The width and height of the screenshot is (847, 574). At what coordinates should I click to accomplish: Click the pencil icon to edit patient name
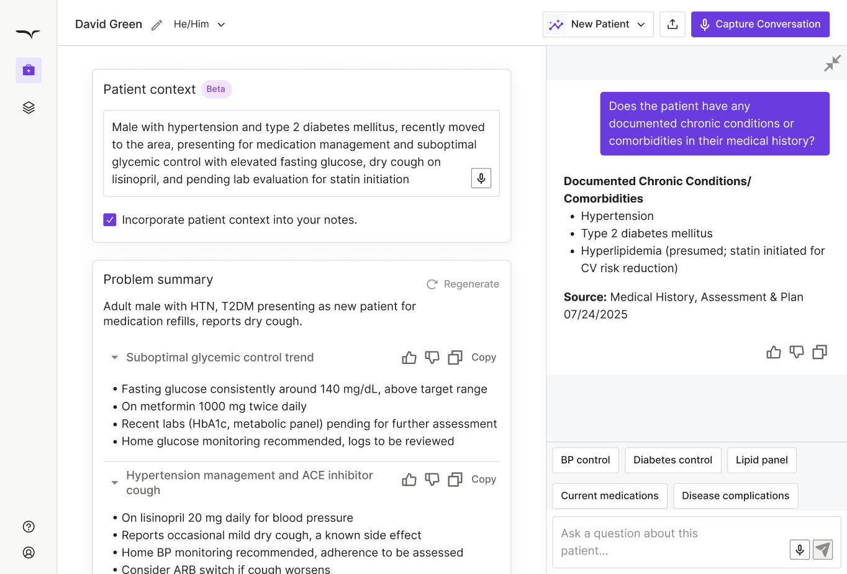[x=156, y=24]
